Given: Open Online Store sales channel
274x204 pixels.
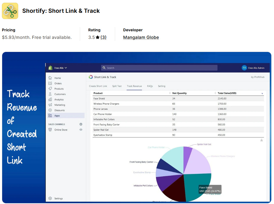Looking at the screenshot, I should click(x=61, y=130).
